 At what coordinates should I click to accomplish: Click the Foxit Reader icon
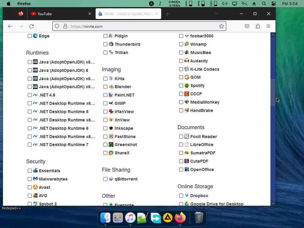pyautogui.click(x=186, y=136)
